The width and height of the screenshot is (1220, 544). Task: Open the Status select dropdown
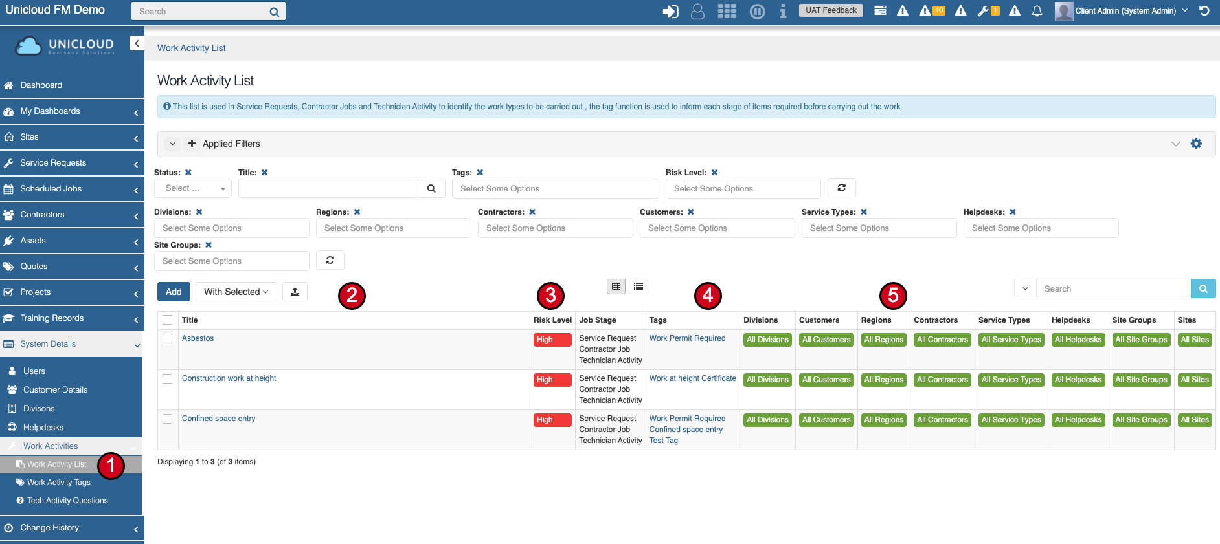click(193, 188)
